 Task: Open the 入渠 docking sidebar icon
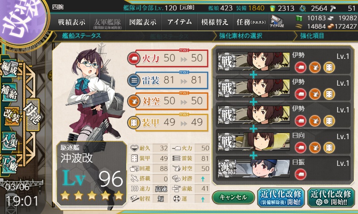[x=10, y=141]
